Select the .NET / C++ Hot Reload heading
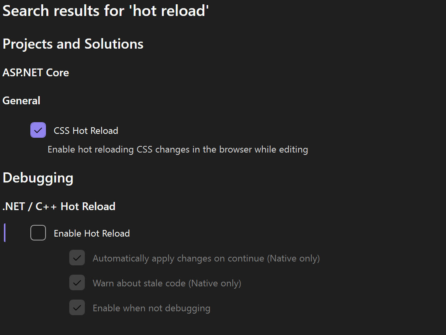This screenshot has width=446, height=335. [59, 206]
